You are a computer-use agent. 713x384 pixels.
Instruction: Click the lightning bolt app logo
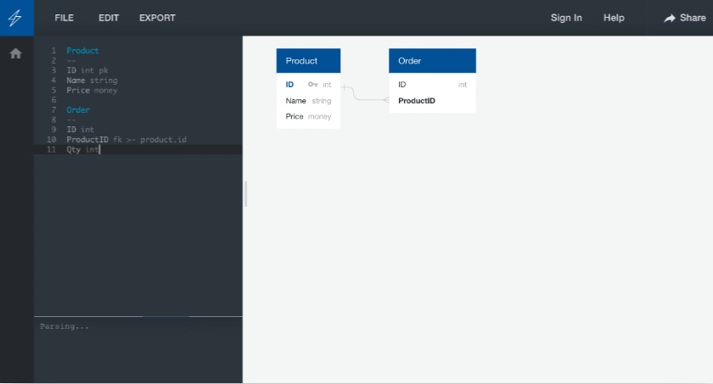pyautogui.click(x=16, y=18)
